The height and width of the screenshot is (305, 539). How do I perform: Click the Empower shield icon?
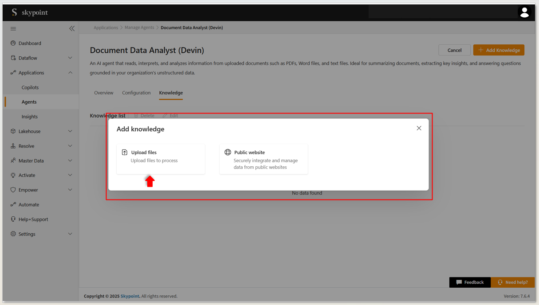13,190
